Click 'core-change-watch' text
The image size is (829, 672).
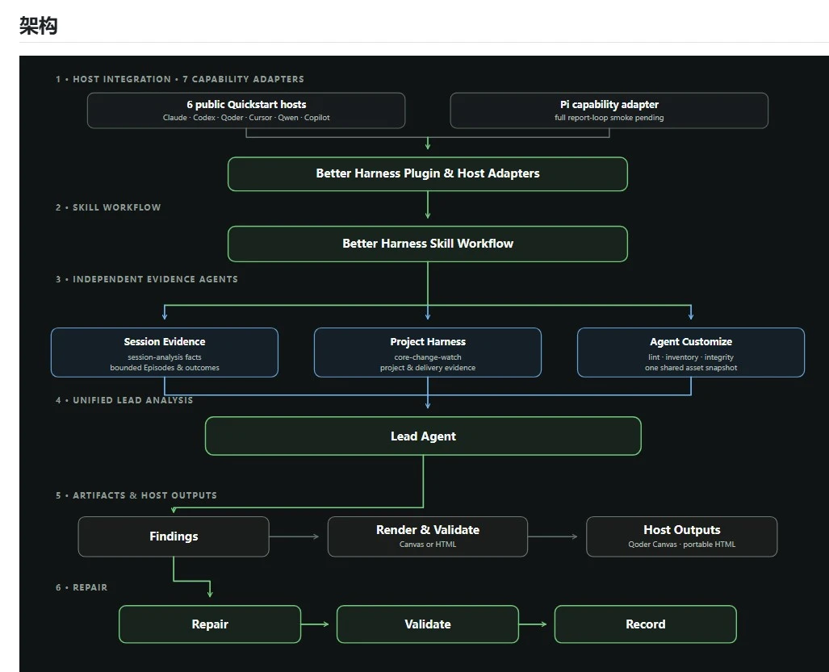tap(428, 357)
